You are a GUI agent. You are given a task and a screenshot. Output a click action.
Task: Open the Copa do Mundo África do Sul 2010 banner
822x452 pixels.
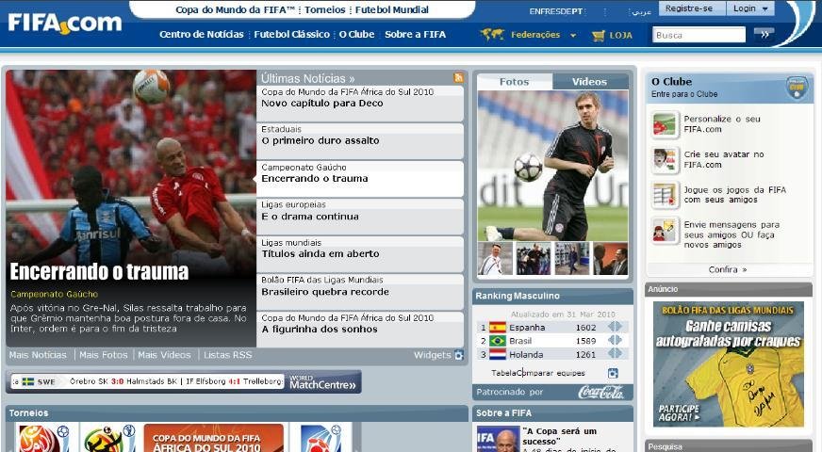click(x=213, y=438)
